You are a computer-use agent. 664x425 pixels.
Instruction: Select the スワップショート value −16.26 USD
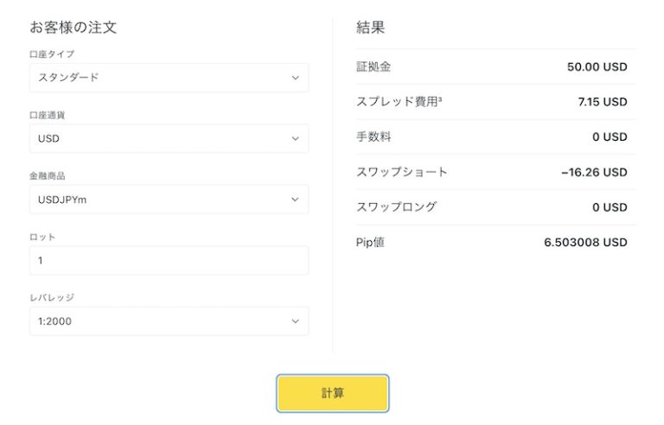pos(594,173)
